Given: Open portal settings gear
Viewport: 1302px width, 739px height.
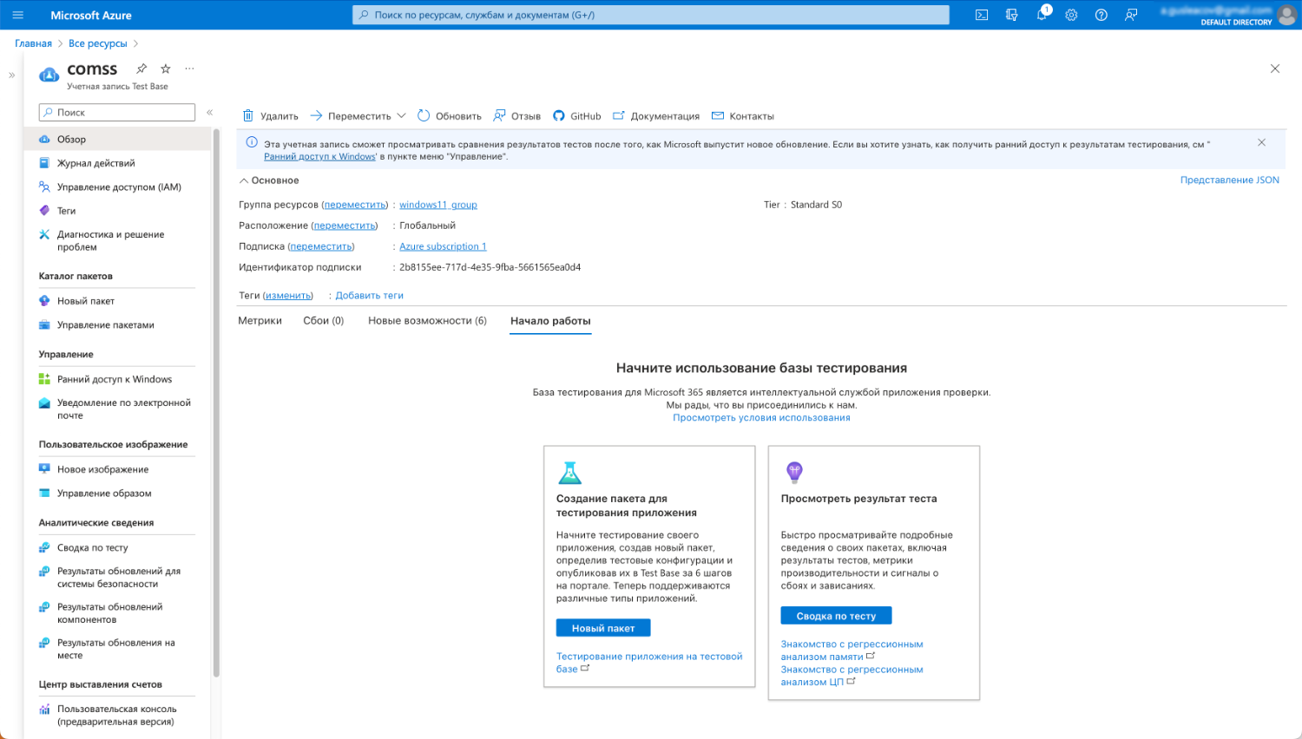Looking at the screenshot, I should (1071, 15).
